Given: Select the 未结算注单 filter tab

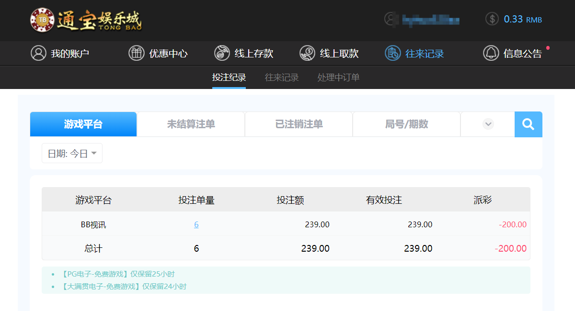Looking at the screenshot, I should [x=190, y=124].
